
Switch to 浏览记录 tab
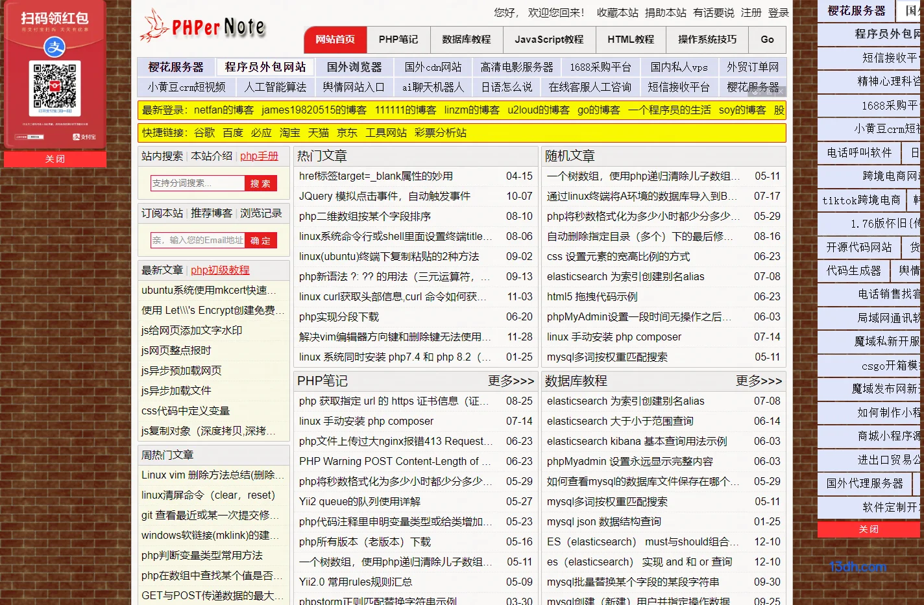pos(261,213)
